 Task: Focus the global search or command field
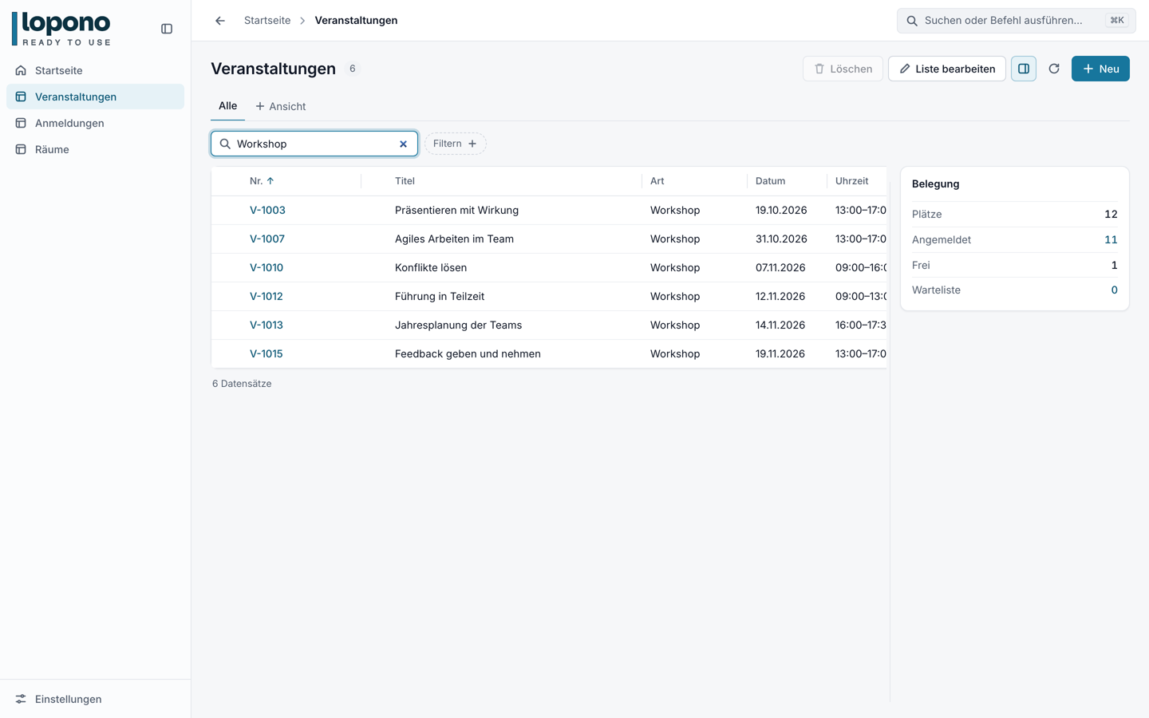(x=1016, y=21)
